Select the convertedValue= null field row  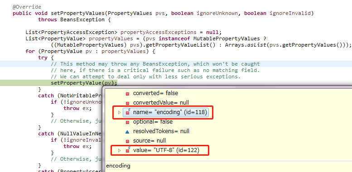157,103
